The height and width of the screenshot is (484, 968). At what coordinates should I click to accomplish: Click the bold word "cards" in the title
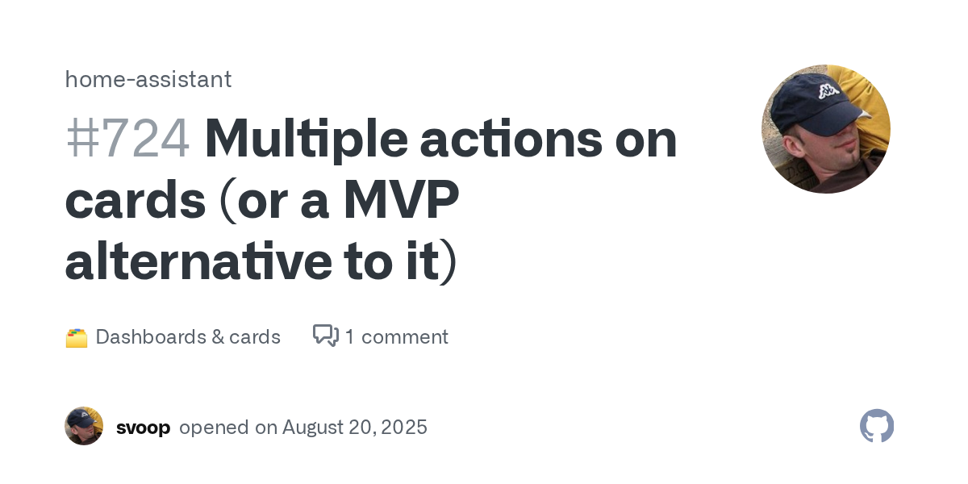pos(136,201)
